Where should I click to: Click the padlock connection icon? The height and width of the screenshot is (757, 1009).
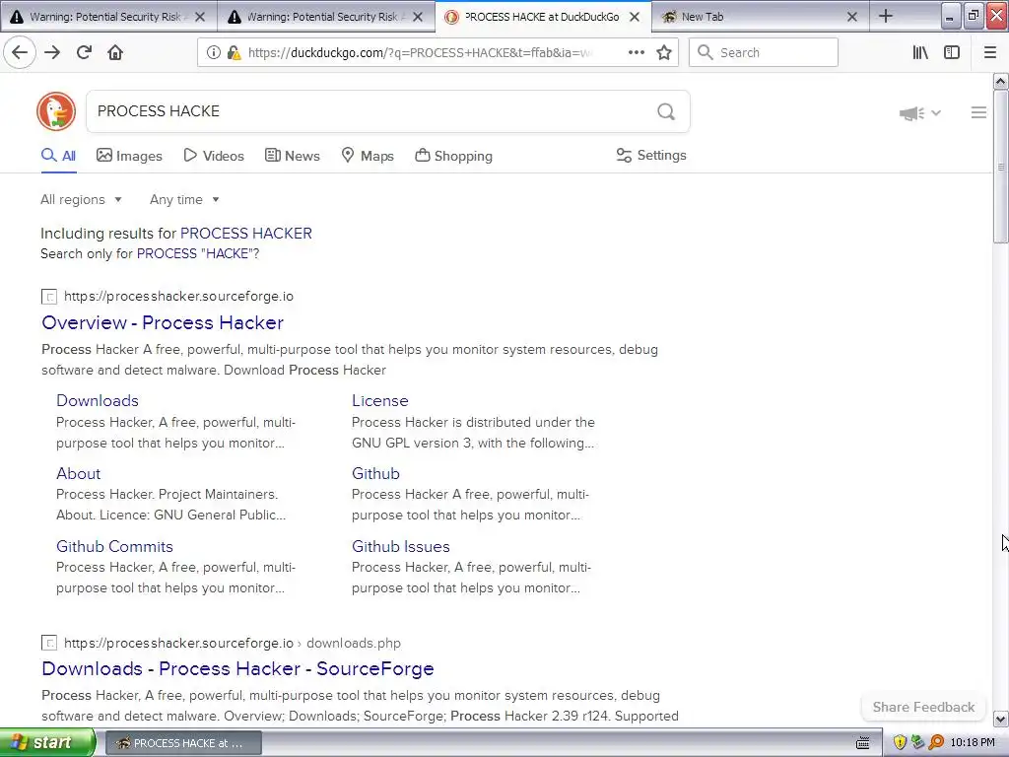click(234, 53)
